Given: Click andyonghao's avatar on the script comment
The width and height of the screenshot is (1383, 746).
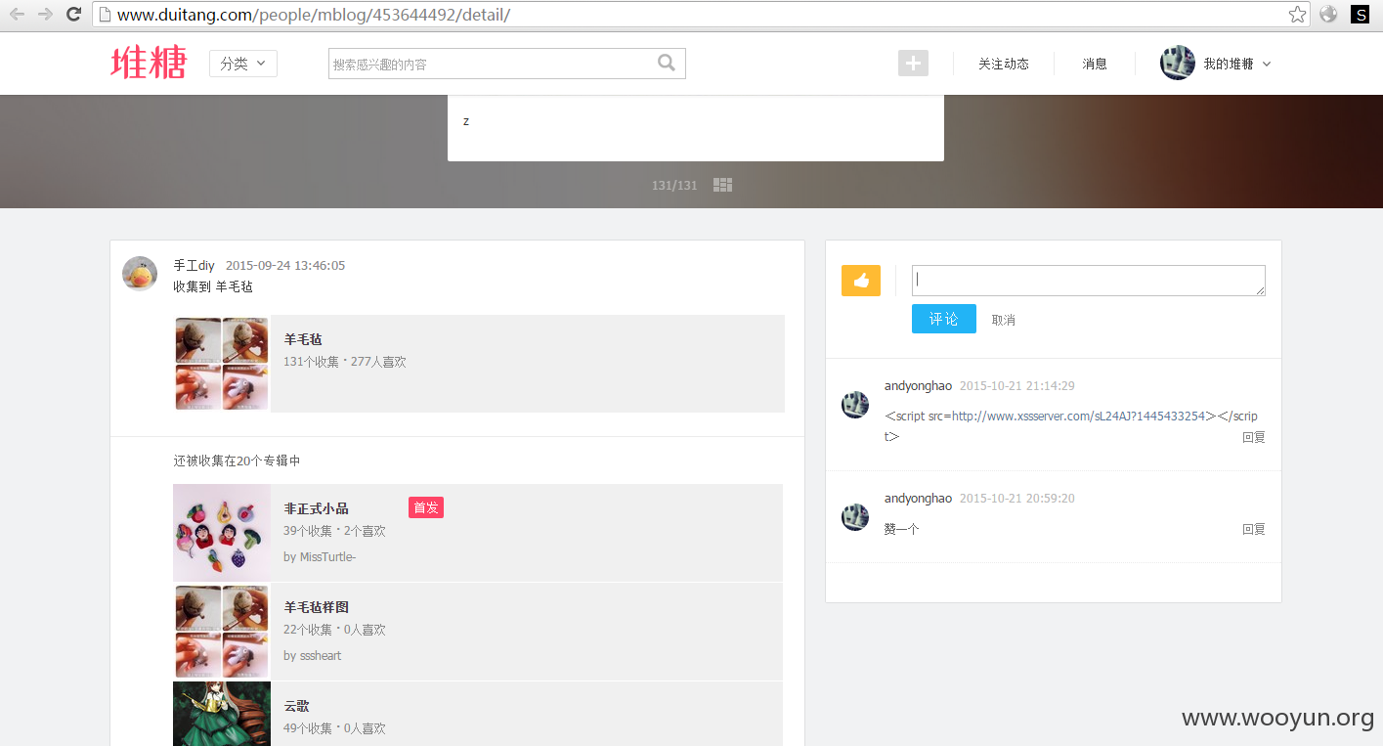Looking at the screenshot, I should click(855, 405).
